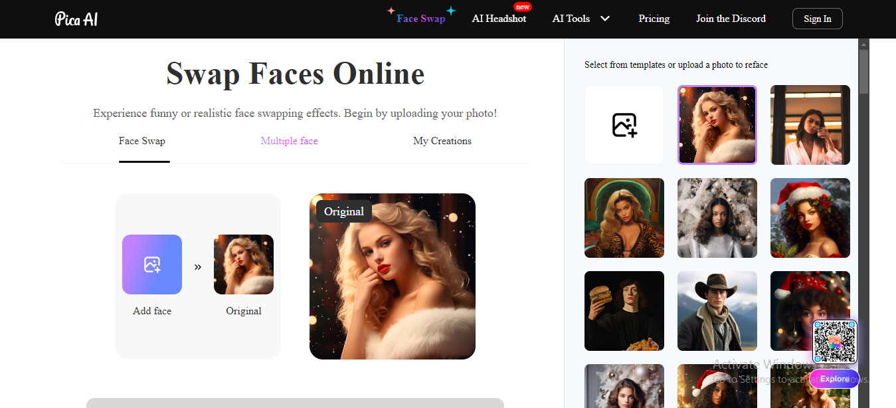Choose the man holding burger template
896x408 pixels.
624,311
